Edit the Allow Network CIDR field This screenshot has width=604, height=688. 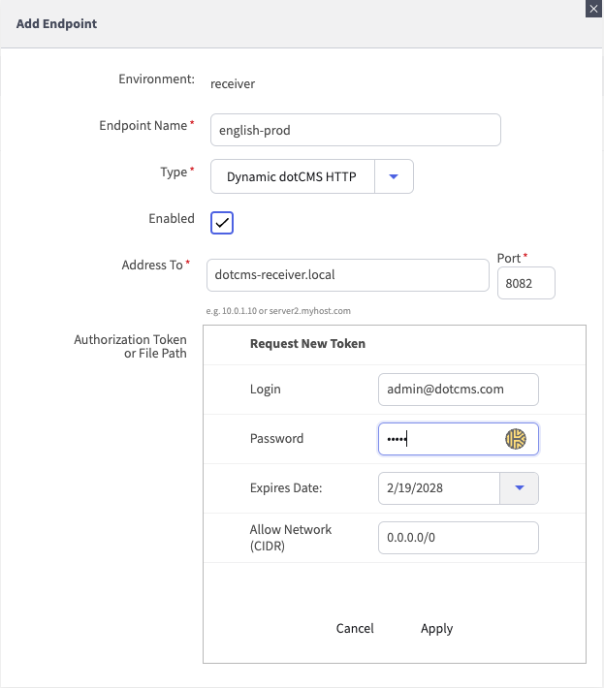click(458, 537)
